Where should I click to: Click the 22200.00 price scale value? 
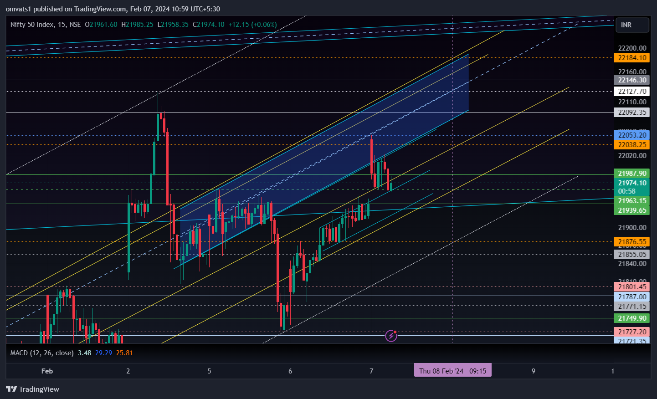[632, 48]
